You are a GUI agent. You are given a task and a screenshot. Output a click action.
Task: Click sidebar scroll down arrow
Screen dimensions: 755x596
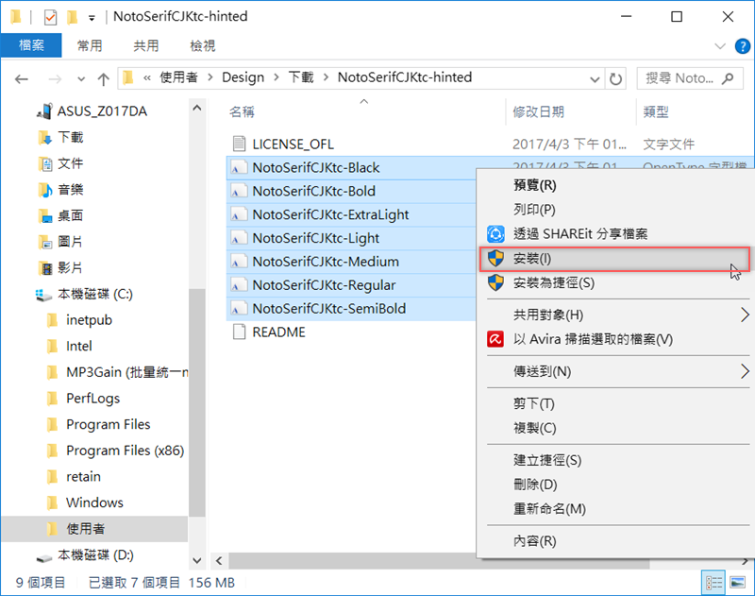pyautogui.click(x=197, y=560)
